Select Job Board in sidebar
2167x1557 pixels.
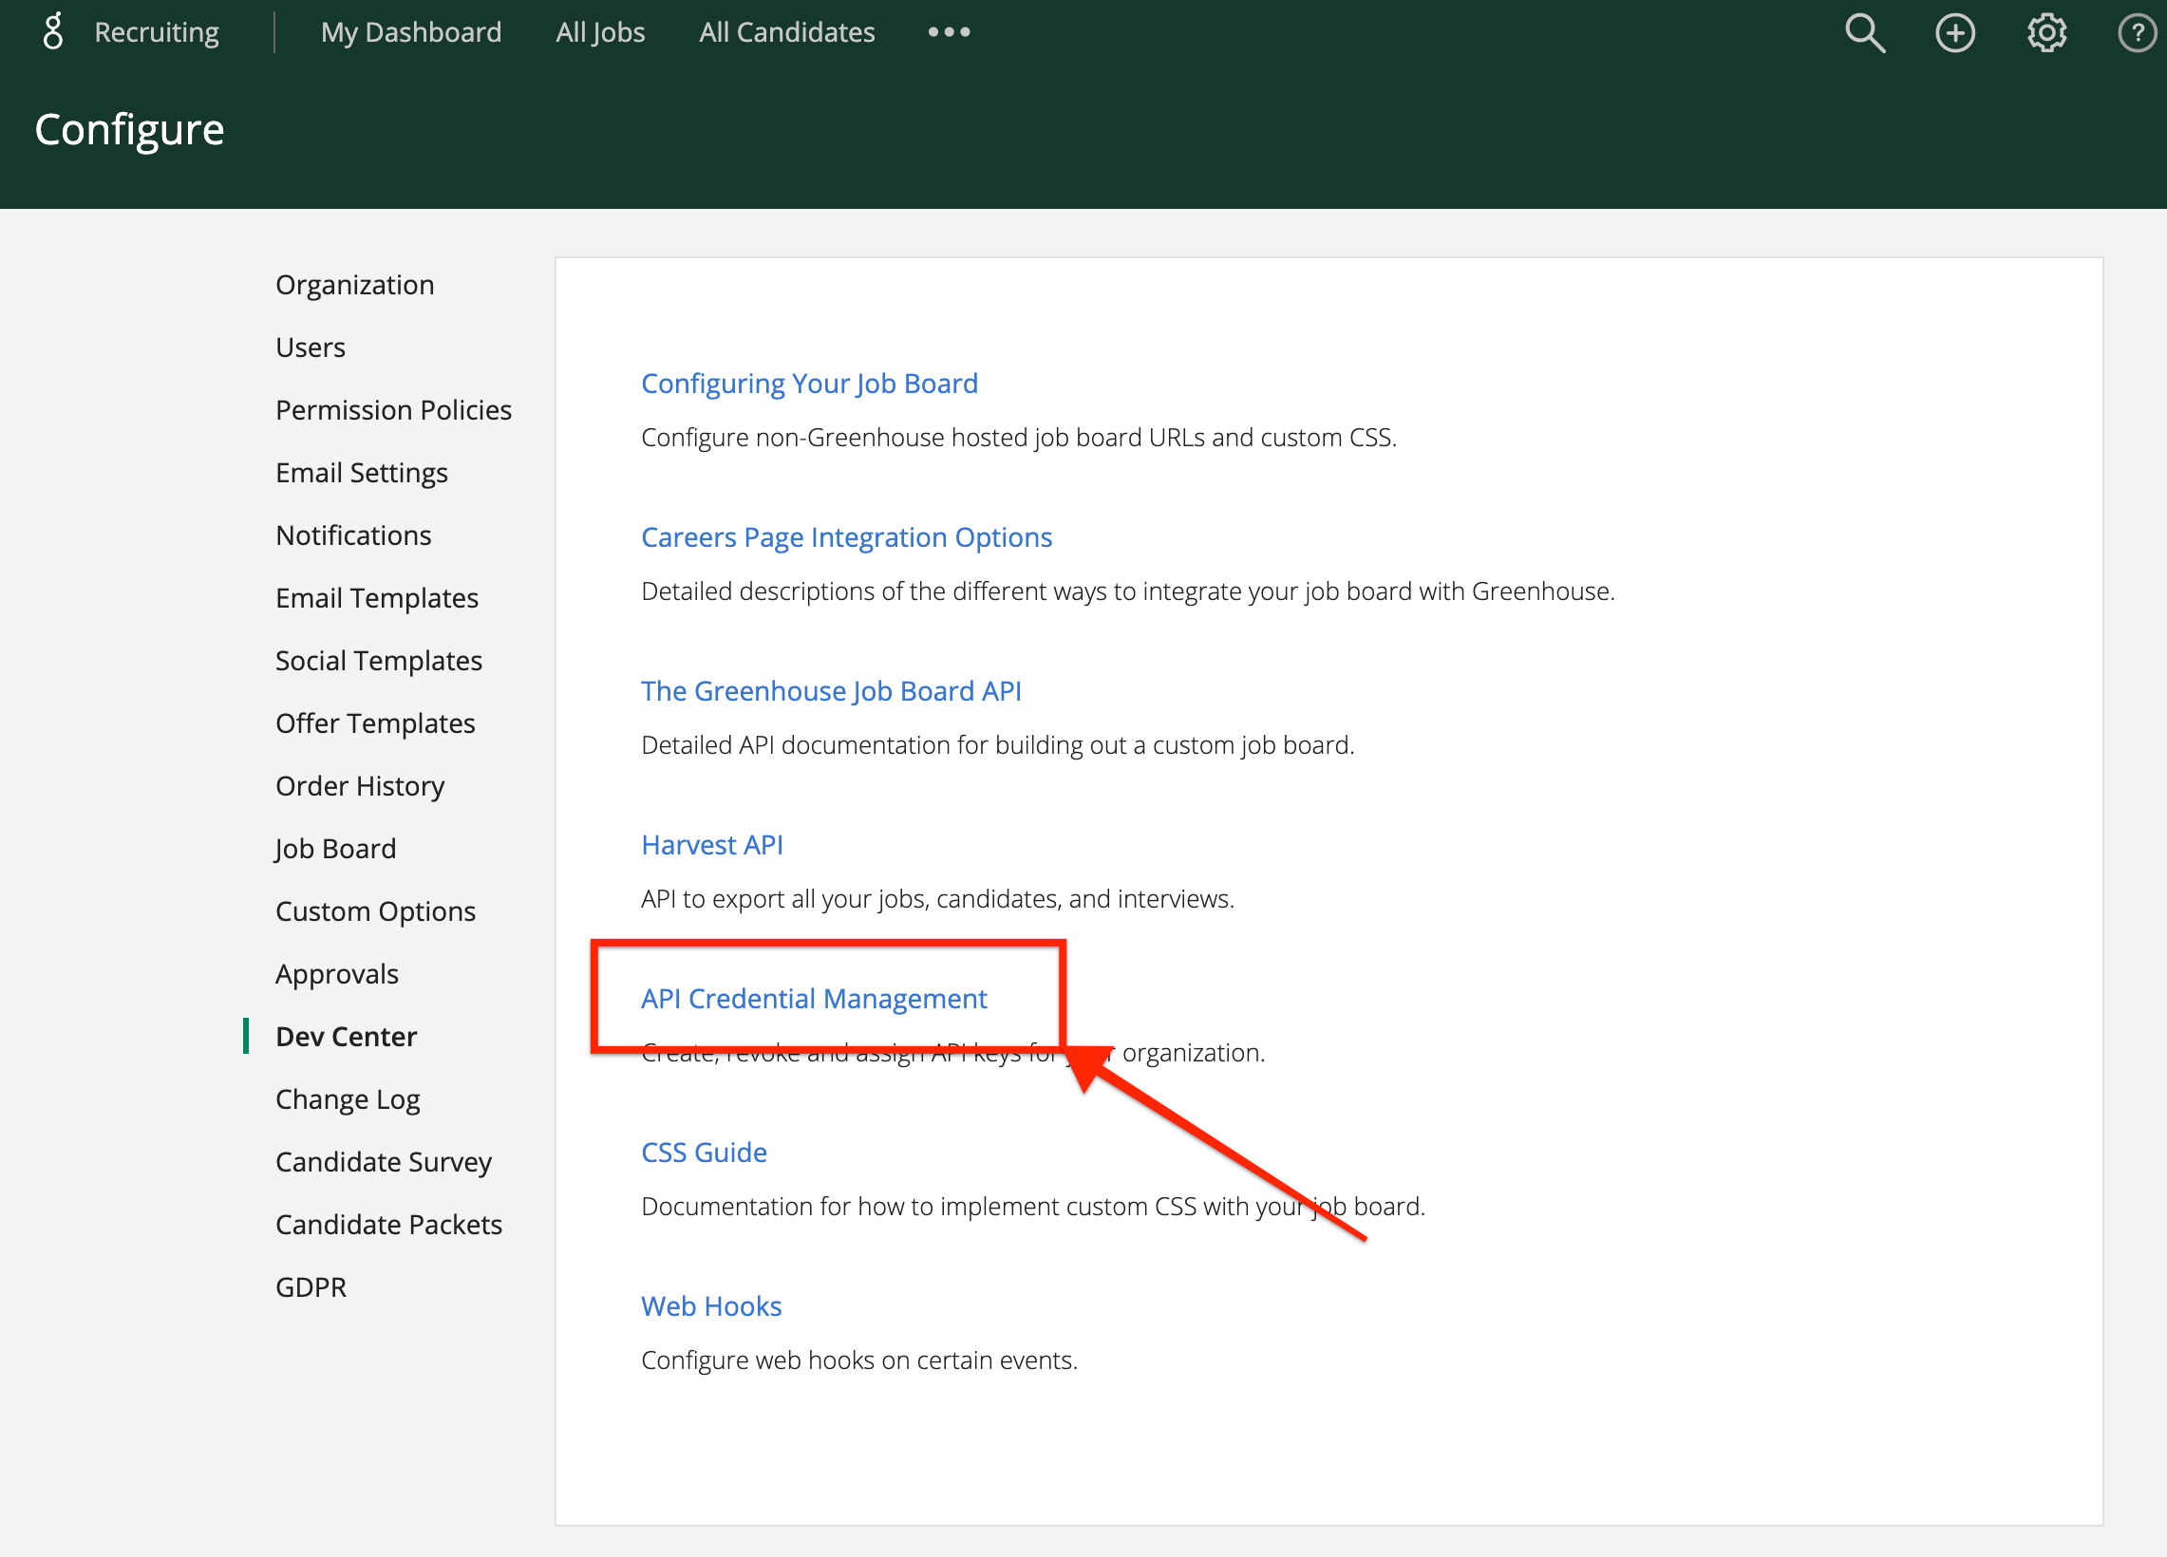coord(334,848)
